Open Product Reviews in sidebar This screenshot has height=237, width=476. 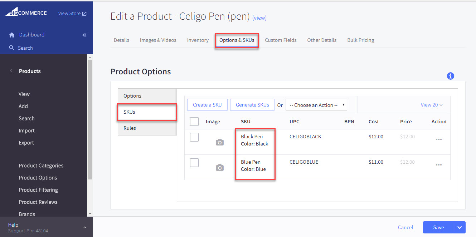pos(38,202)
